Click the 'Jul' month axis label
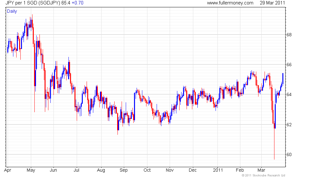The height and width of the screenshot is (178, 312). point(76,170)
